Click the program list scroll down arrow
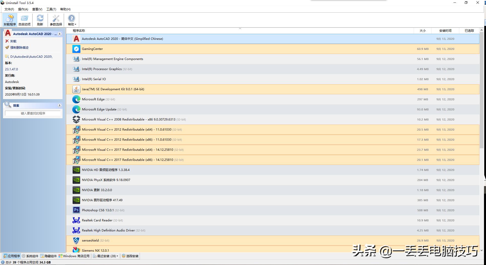The width and height of the screenshot is (486, 265). point(482,250)
